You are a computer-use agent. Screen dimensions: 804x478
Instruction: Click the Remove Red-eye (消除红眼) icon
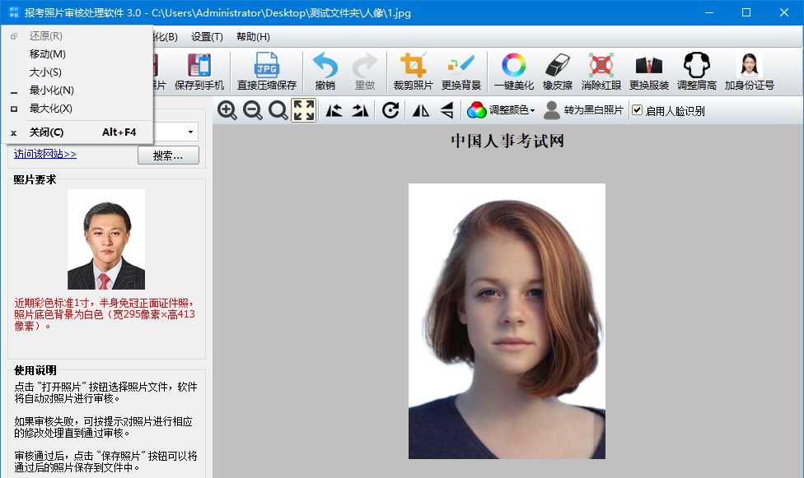point(601,72)
